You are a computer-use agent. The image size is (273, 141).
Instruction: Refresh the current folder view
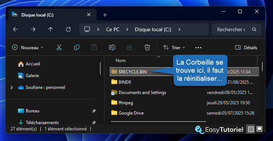68,29
